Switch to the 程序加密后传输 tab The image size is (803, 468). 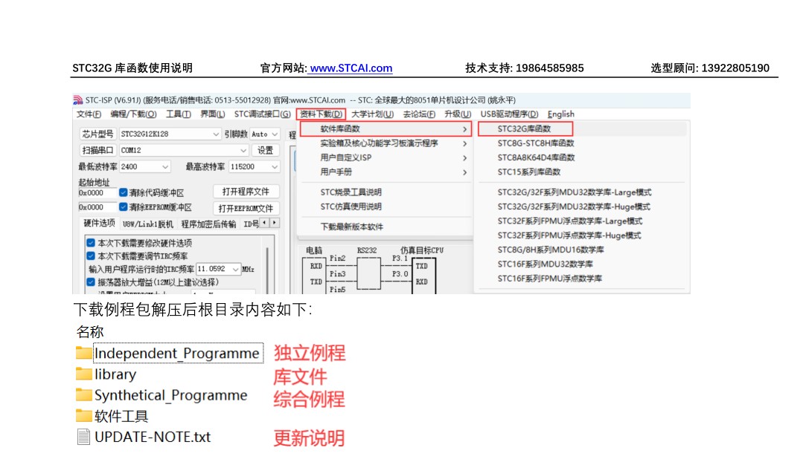208,224
